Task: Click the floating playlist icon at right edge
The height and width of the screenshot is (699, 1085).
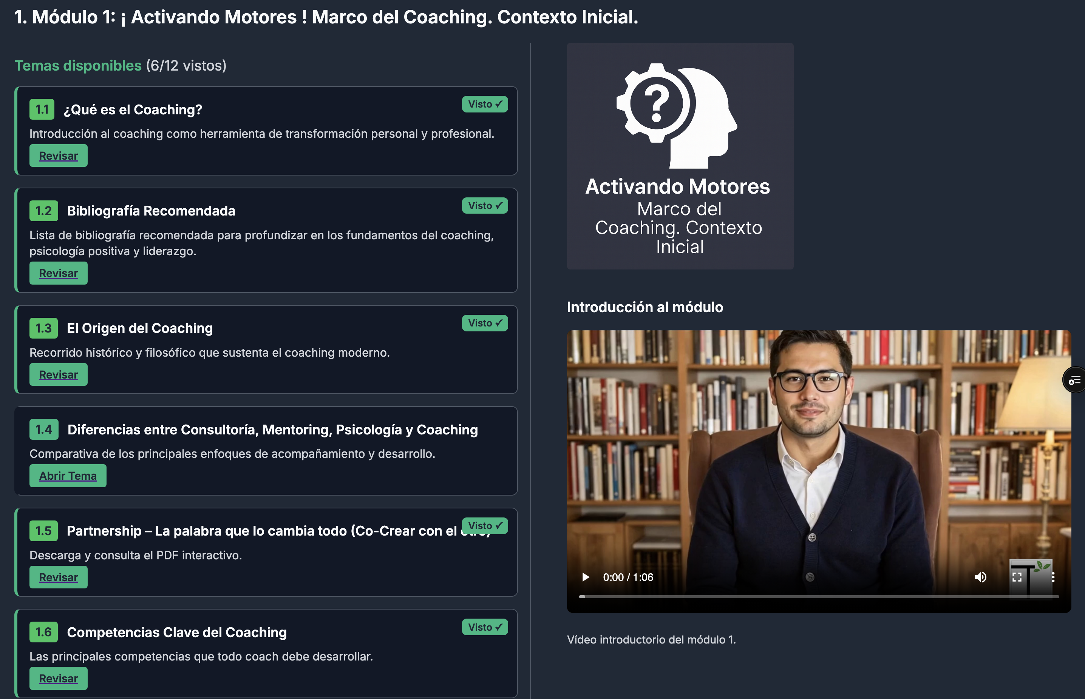Action: pos(1074,380)
